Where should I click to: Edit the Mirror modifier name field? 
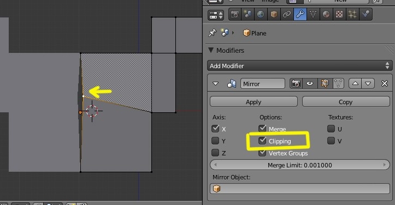[x=262, y=83]
